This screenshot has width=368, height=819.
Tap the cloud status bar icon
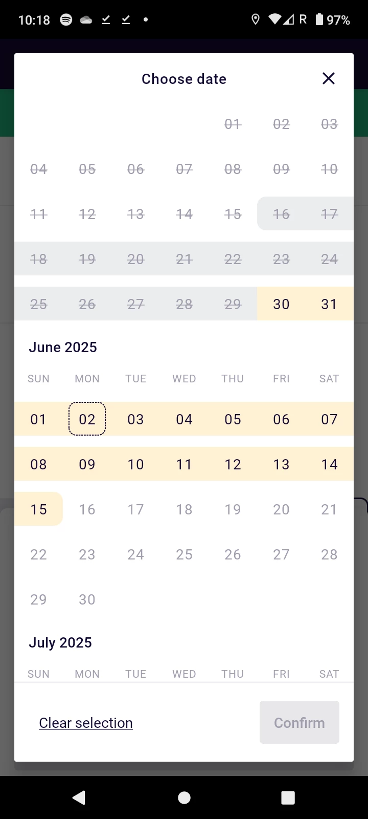86,20
